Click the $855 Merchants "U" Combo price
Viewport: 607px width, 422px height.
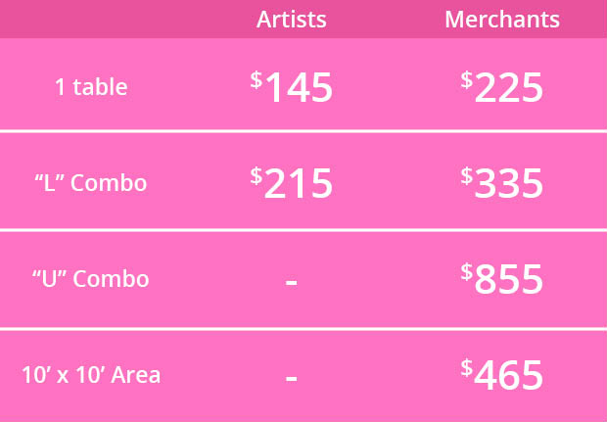[x=502, y=279]
